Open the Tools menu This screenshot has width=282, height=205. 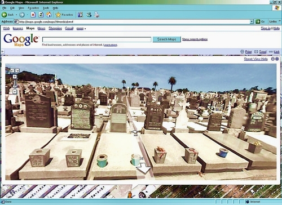[x=46, y=8]
